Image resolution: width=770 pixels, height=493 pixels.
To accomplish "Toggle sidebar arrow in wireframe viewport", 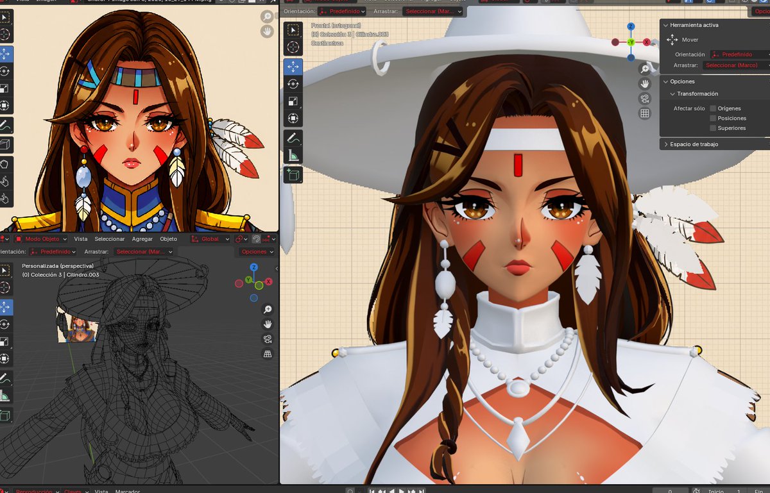I will [277, 269].
